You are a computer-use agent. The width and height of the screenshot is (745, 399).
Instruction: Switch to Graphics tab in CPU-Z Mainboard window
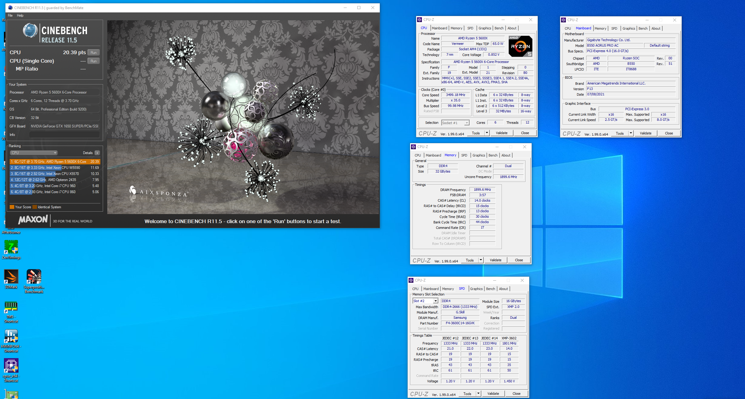pyautogui.click(x=629, y=28)
